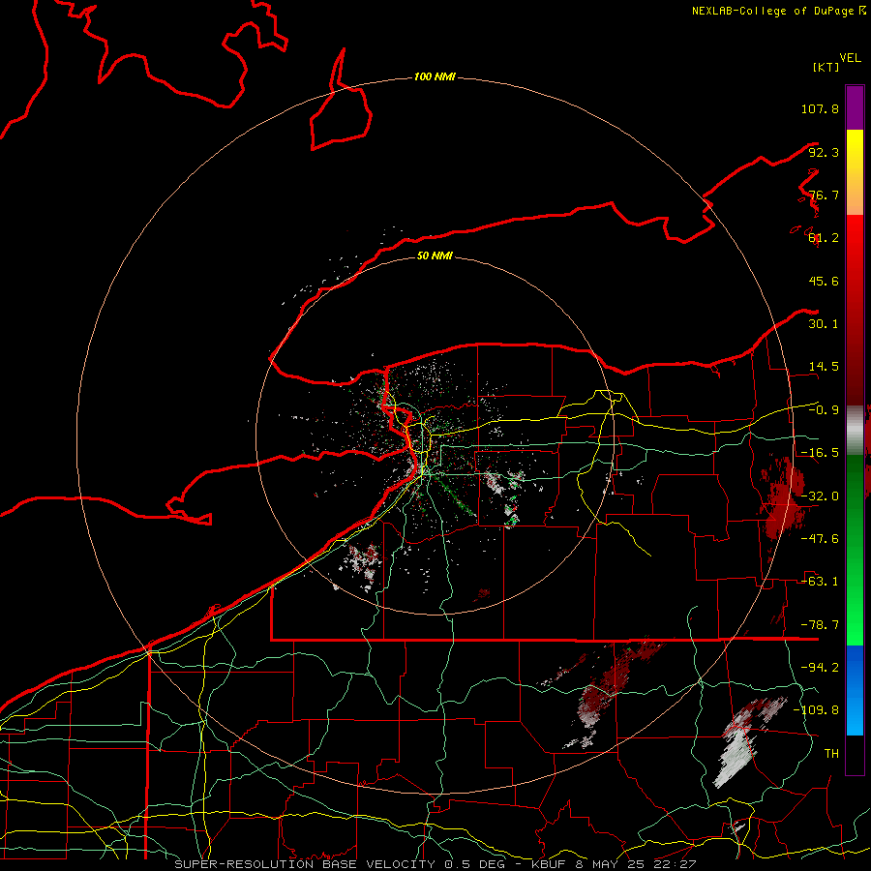Click the -32.0 velocity scale value
Viewport: 871px width, 871px height.
820,496
